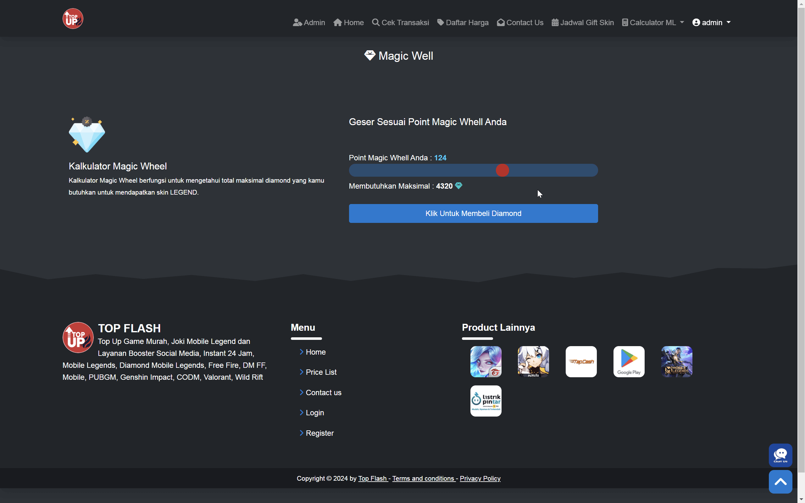805x503 pixels.
Task: Click the Mobile Legends product icon
Action: pos(676,362)
